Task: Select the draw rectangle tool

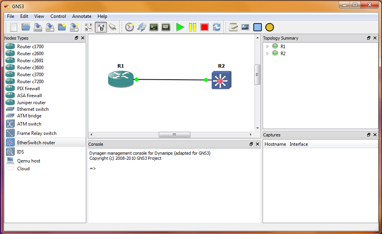Action: (x=258, y=27)
